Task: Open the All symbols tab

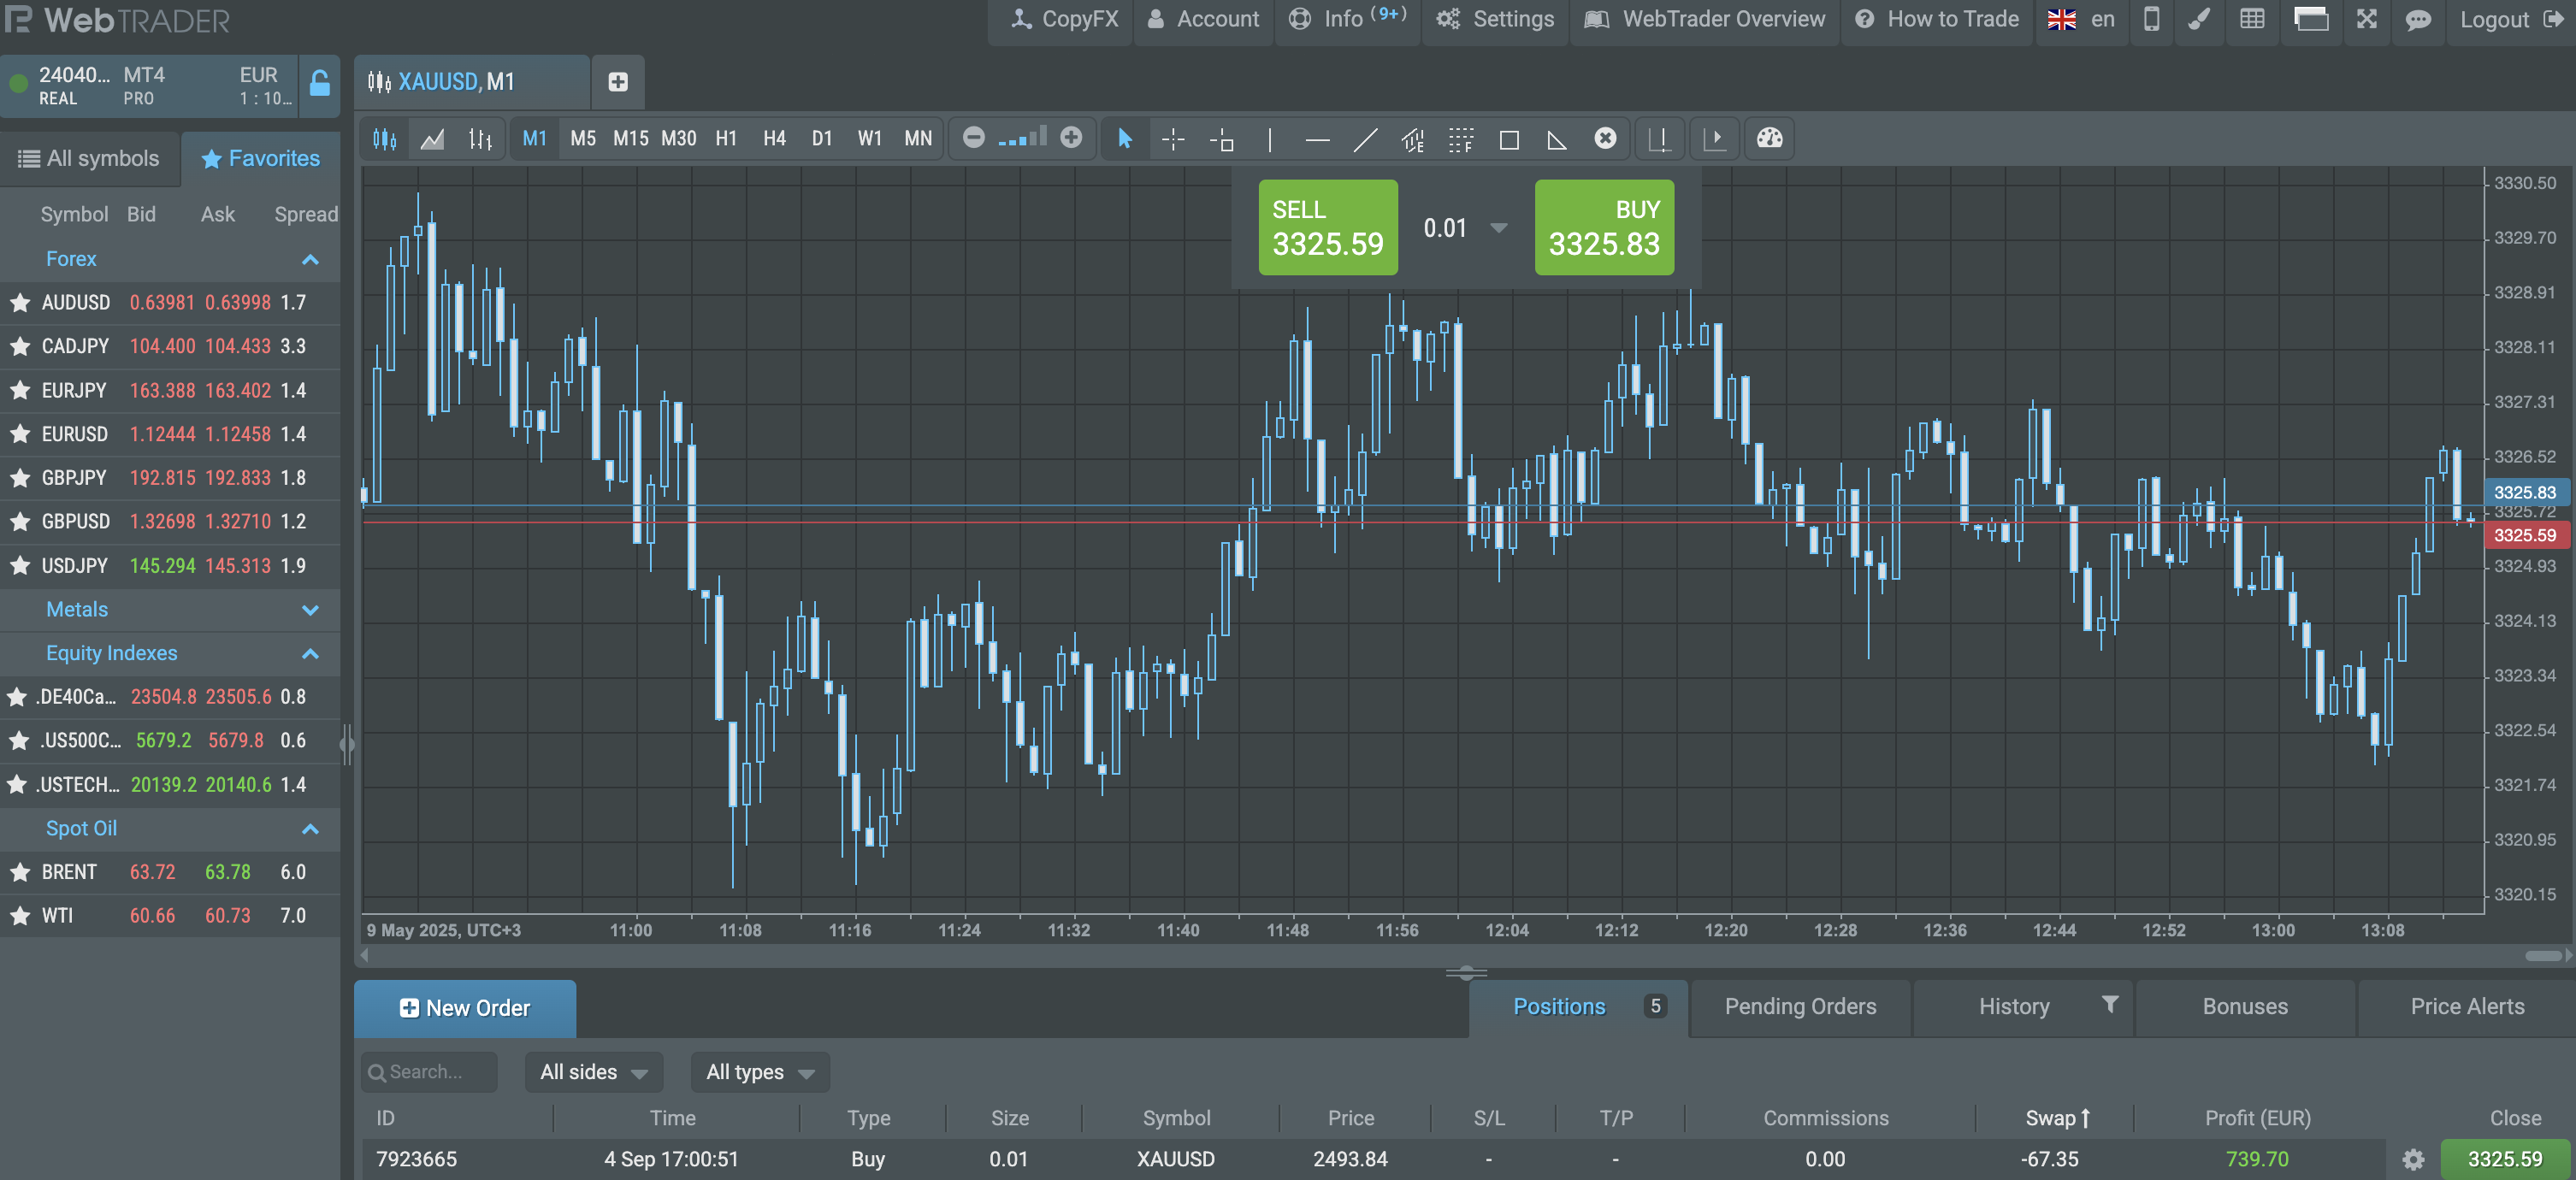Action: (x=89, y=159)
